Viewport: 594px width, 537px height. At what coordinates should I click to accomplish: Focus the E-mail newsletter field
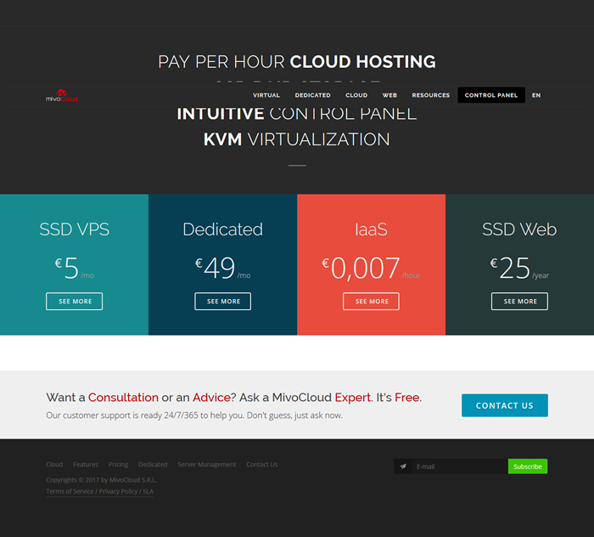pos(458,466)
